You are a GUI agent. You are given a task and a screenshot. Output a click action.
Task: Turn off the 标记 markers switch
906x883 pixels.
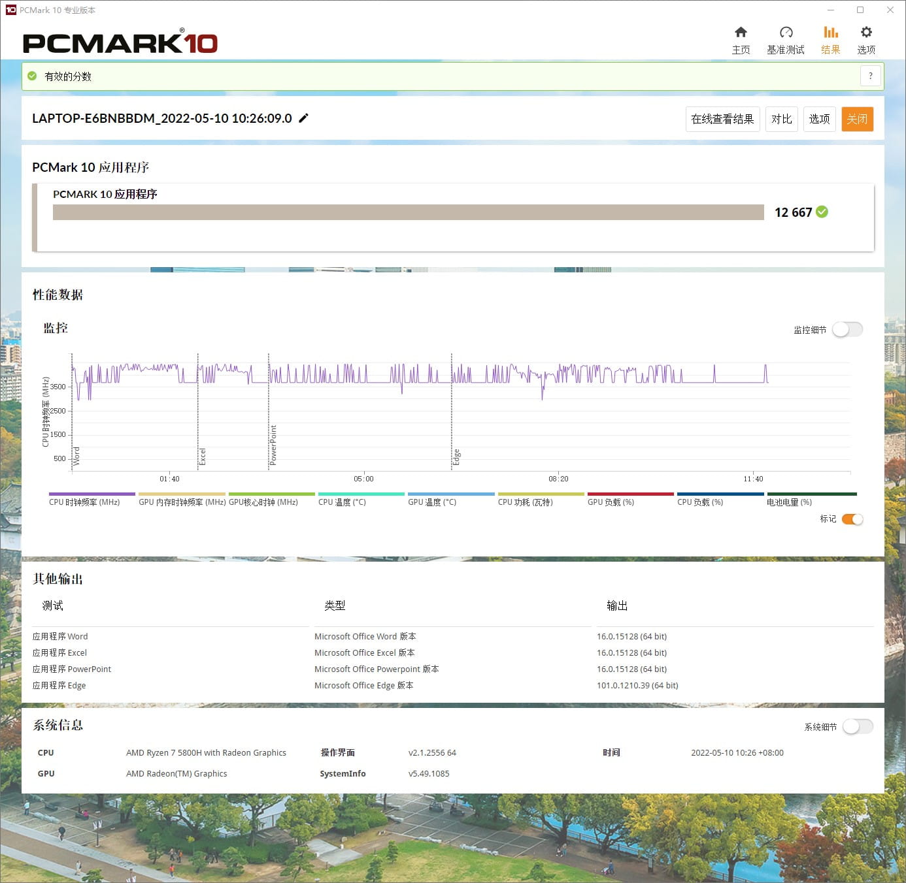click(852, 519)
